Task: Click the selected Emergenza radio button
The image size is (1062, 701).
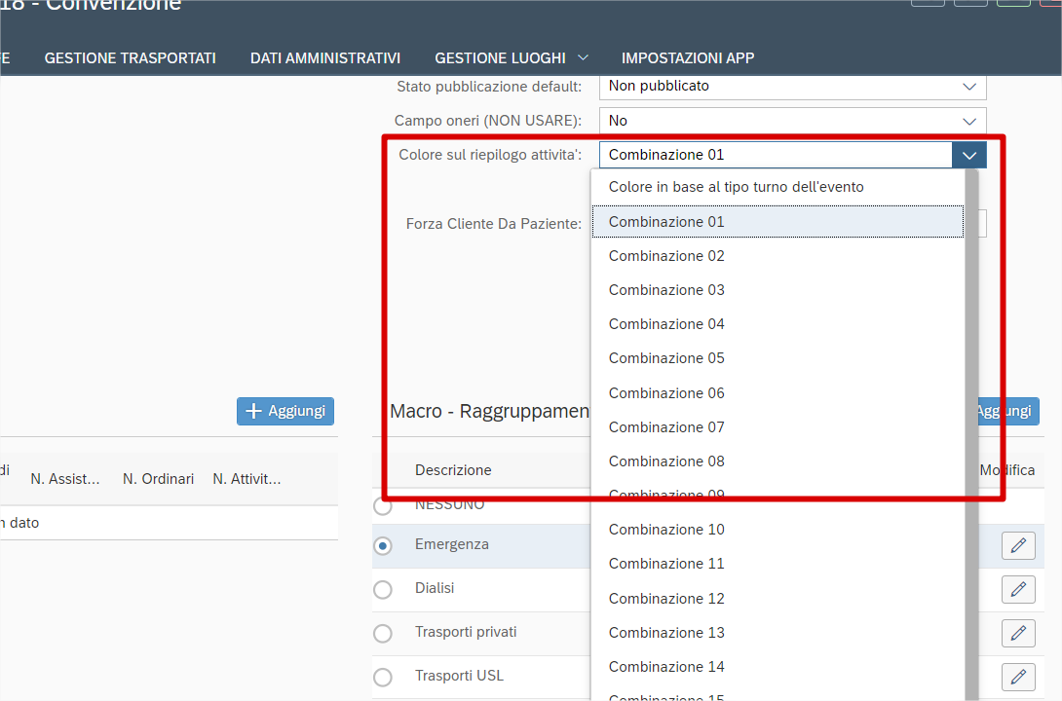Action: (x=383, y=546)
